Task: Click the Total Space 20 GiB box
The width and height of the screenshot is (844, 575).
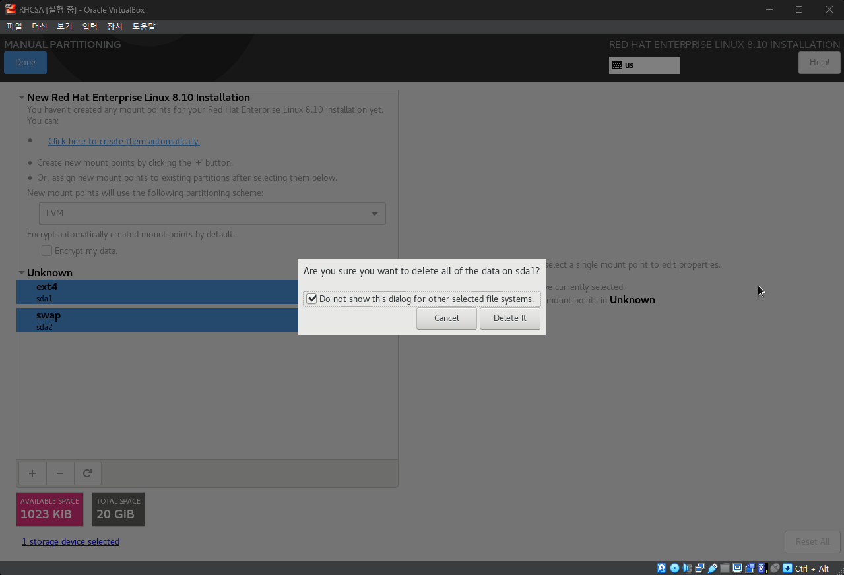Action: click(118, 509)
